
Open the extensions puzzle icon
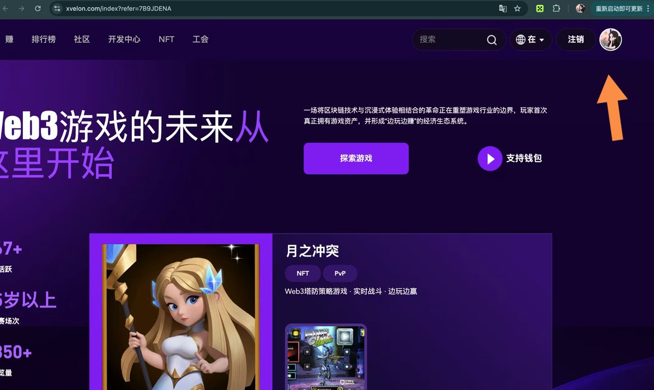(556, 9)
